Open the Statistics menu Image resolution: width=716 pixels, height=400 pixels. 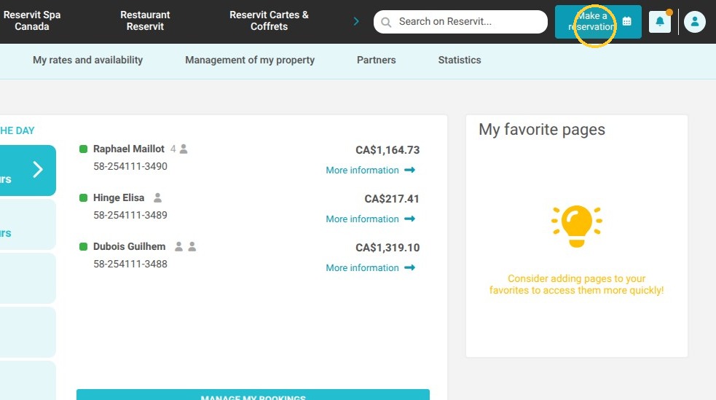(460, 60)
